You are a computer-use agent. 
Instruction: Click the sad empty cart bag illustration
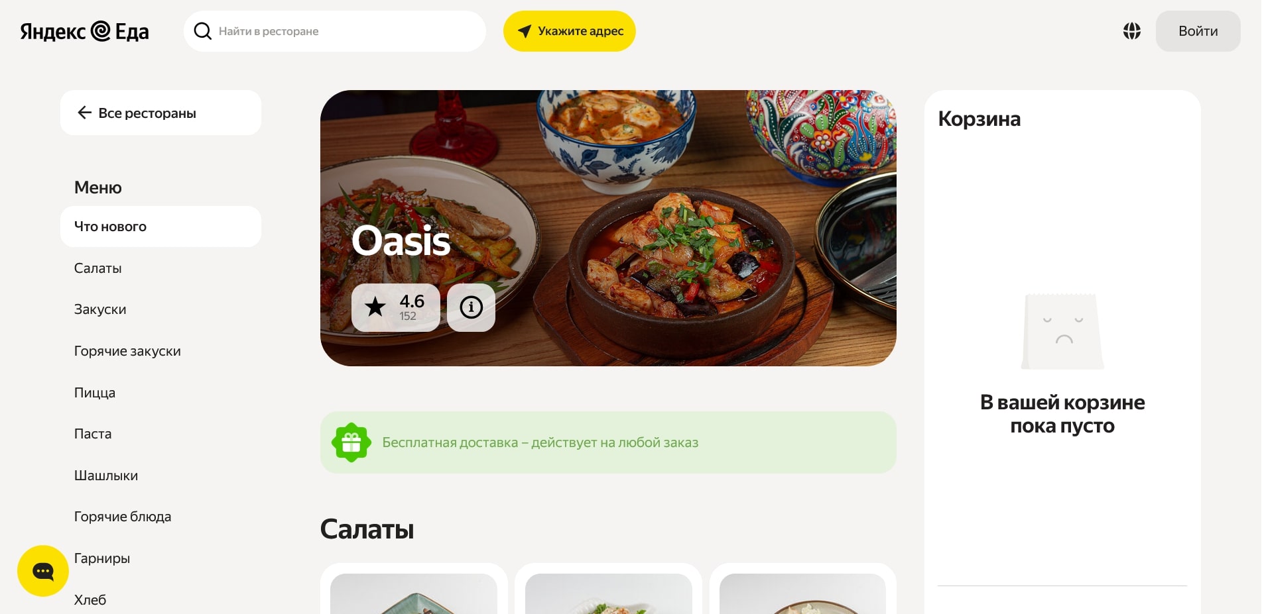tap(1062, 332)
